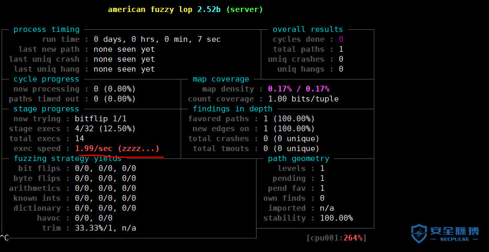Click the map coverage section header
This screenshot has width=489, height=252.
(221, 79)
